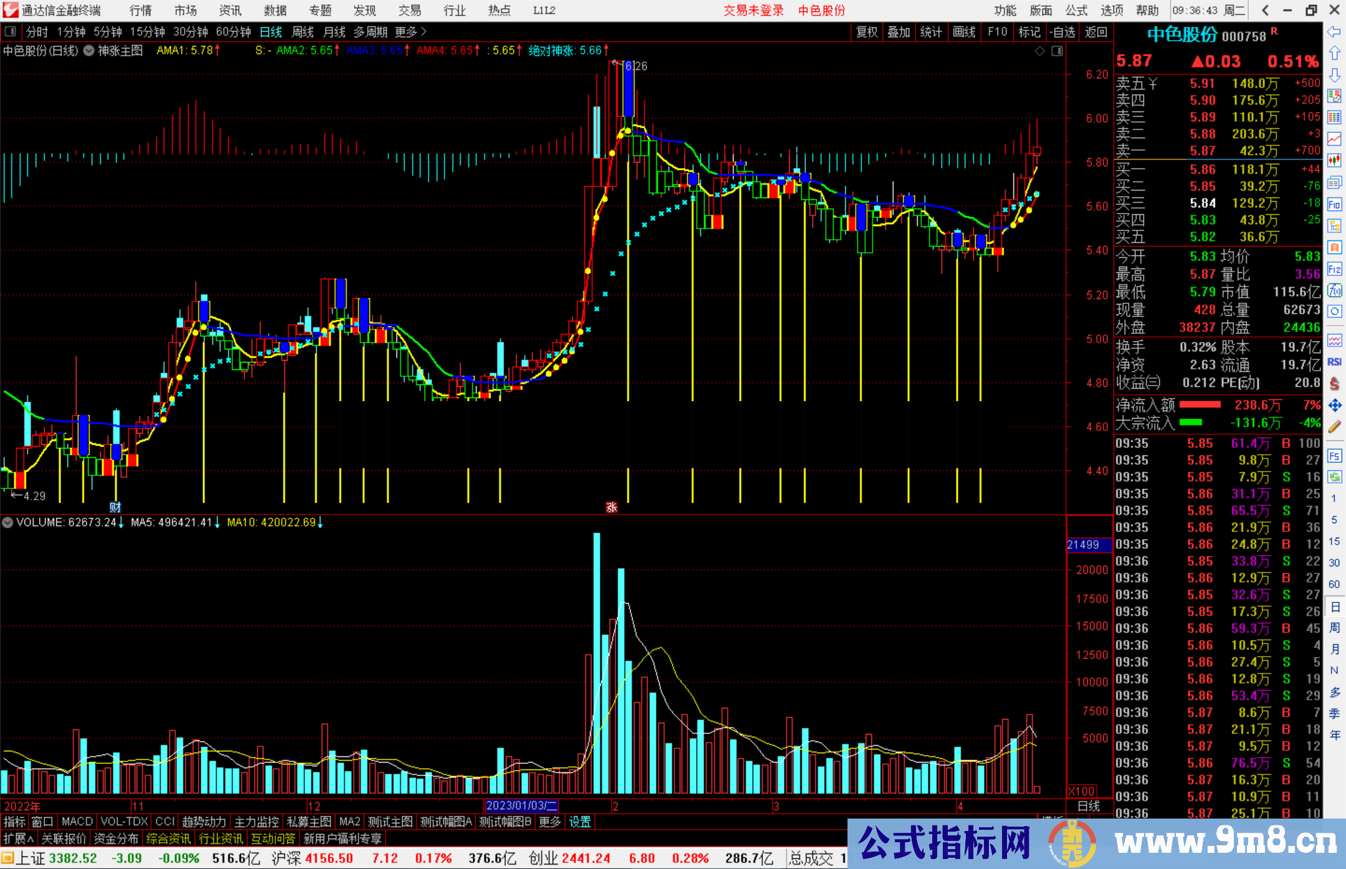Click the red 净流入额 bar

[1200, 405]
